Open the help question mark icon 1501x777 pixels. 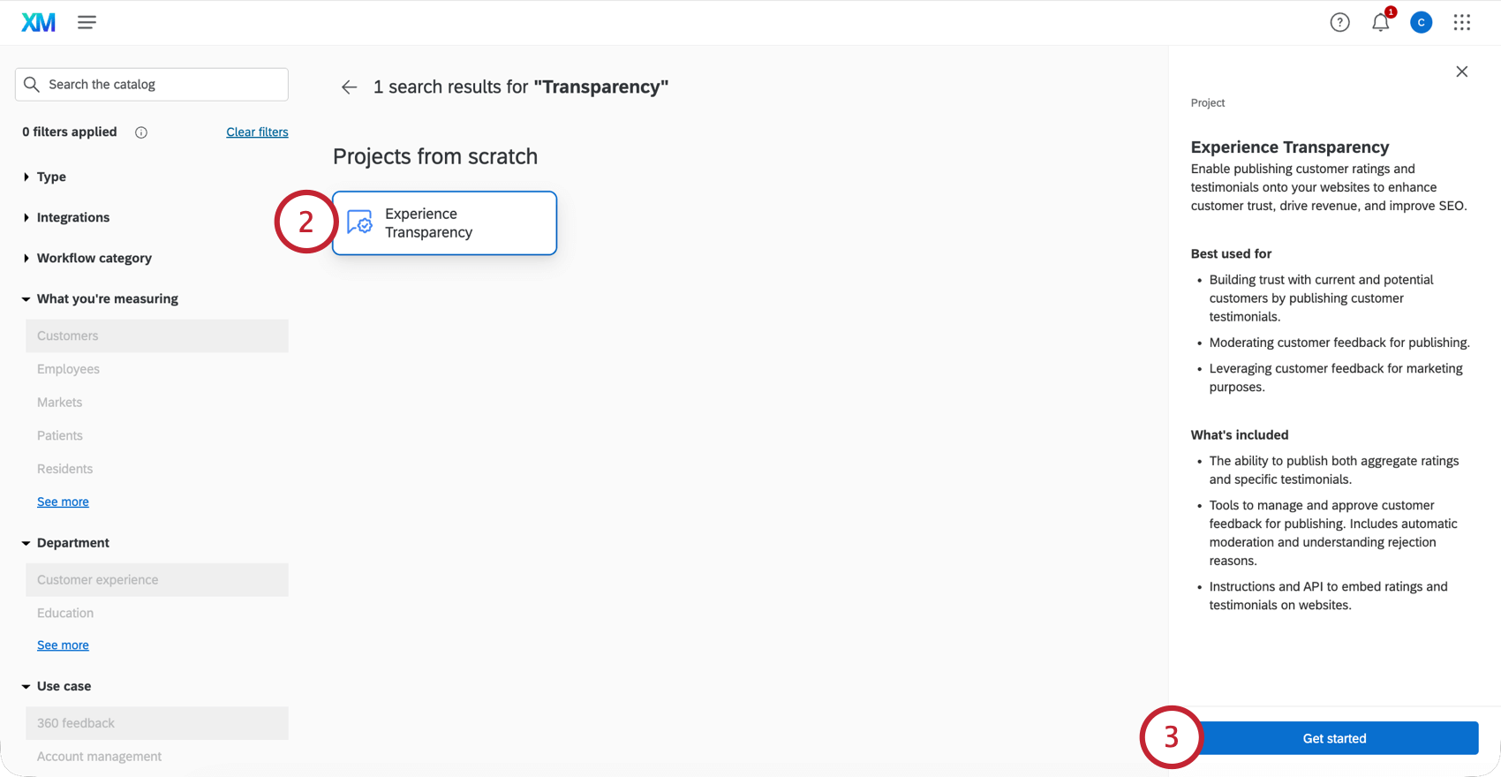pyautogui.click(x=1339, y=22)
